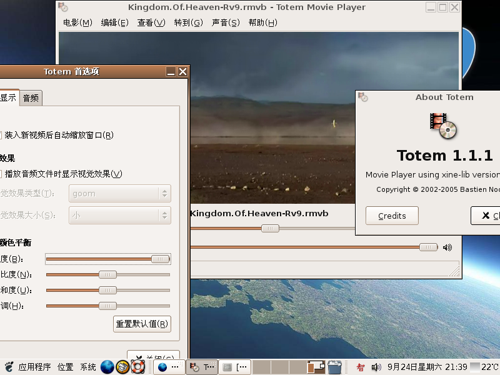Click the red 智 input method icon
This screenshot has width=500, height=375.
pyautogui.click(x=361, y=367)
